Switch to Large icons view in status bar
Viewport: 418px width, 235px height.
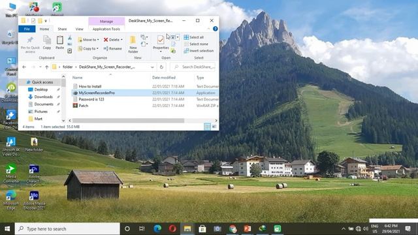214,127
